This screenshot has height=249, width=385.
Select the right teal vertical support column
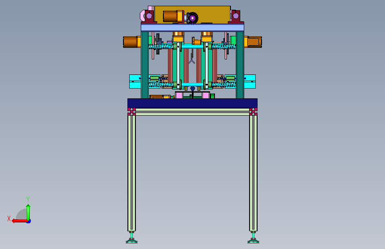(x=240, y=65)
